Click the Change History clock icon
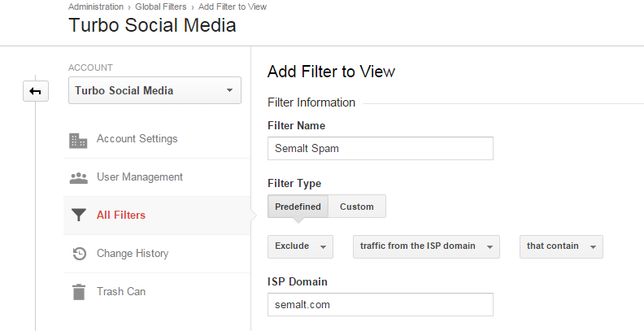 pos(79,254)
